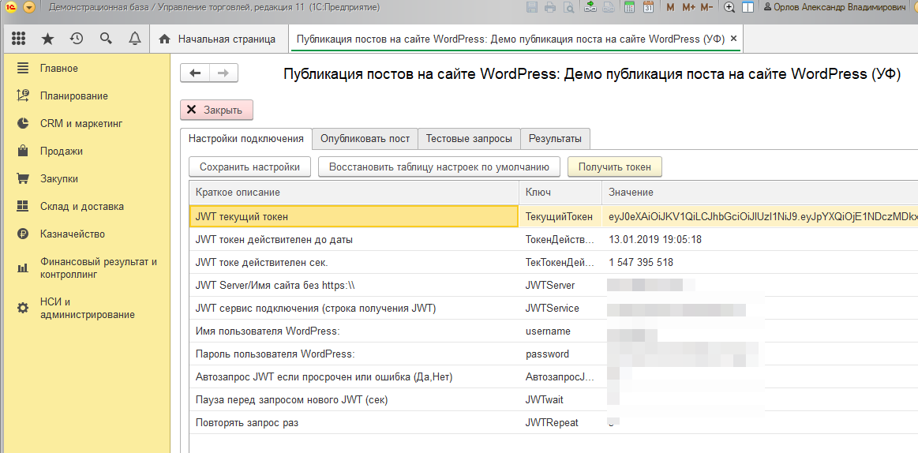Select Пароль пользователя WordPress row
The width and height of the screenshot is (918, 453).
tap(553, 354)
